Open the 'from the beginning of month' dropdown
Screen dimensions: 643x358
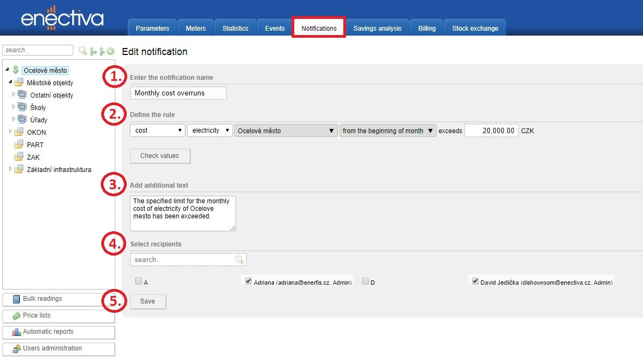[x=388, y=130]
